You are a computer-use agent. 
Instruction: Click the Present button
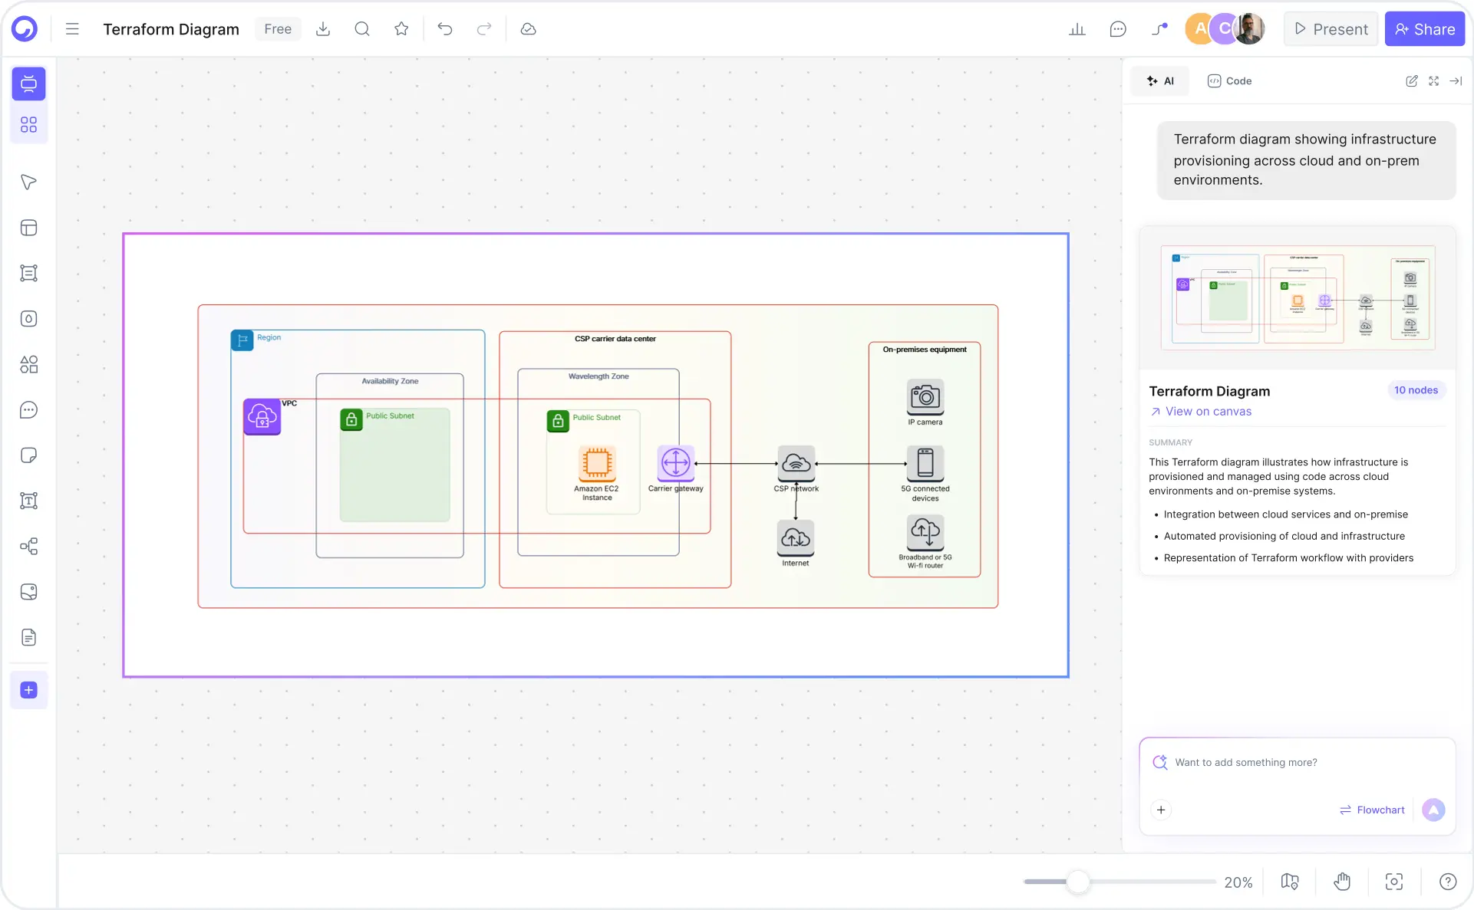click(1331, 29)
